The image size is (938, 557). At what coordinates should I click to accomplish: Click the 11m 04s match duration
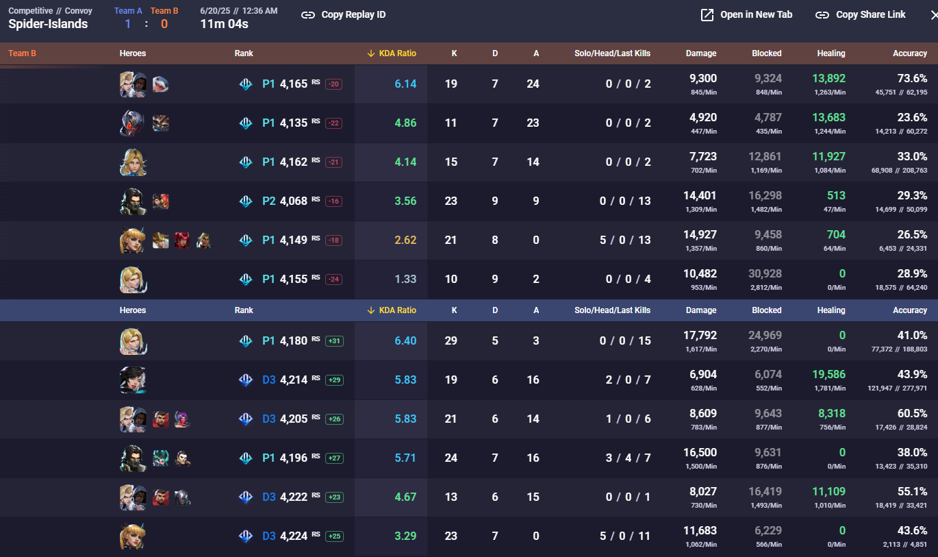[x=224, y=24]
